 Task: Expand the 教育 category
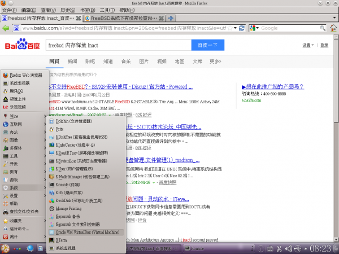(25, 172)
